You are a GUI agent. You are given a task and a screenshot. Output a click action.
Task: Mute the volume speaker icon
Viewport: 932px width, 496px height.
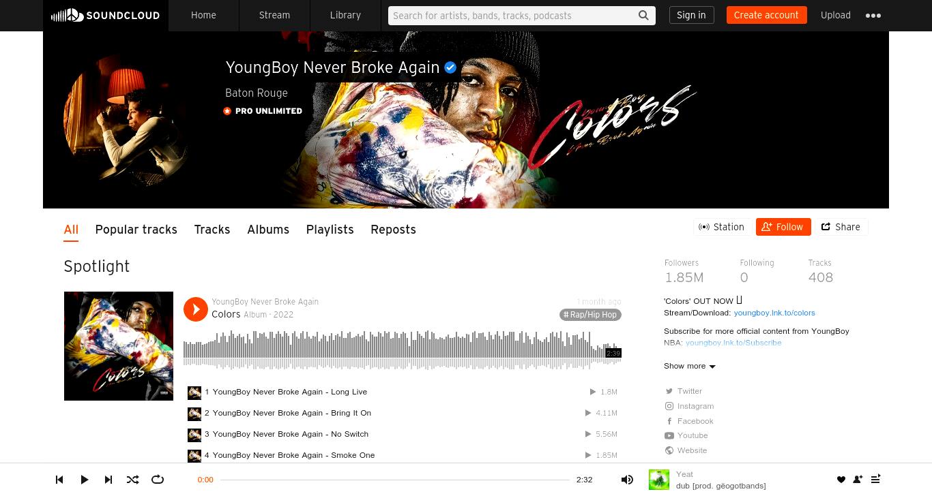coord(627,480)
